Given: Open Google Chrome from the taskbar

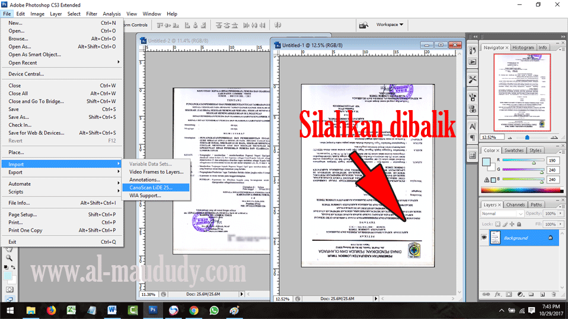Looking at the screenshot, I should click(194, 310).
